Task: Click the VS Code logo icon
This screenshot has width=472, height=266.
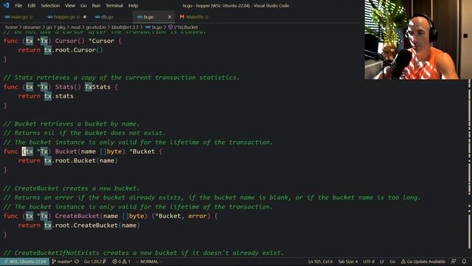Action: 6,5
